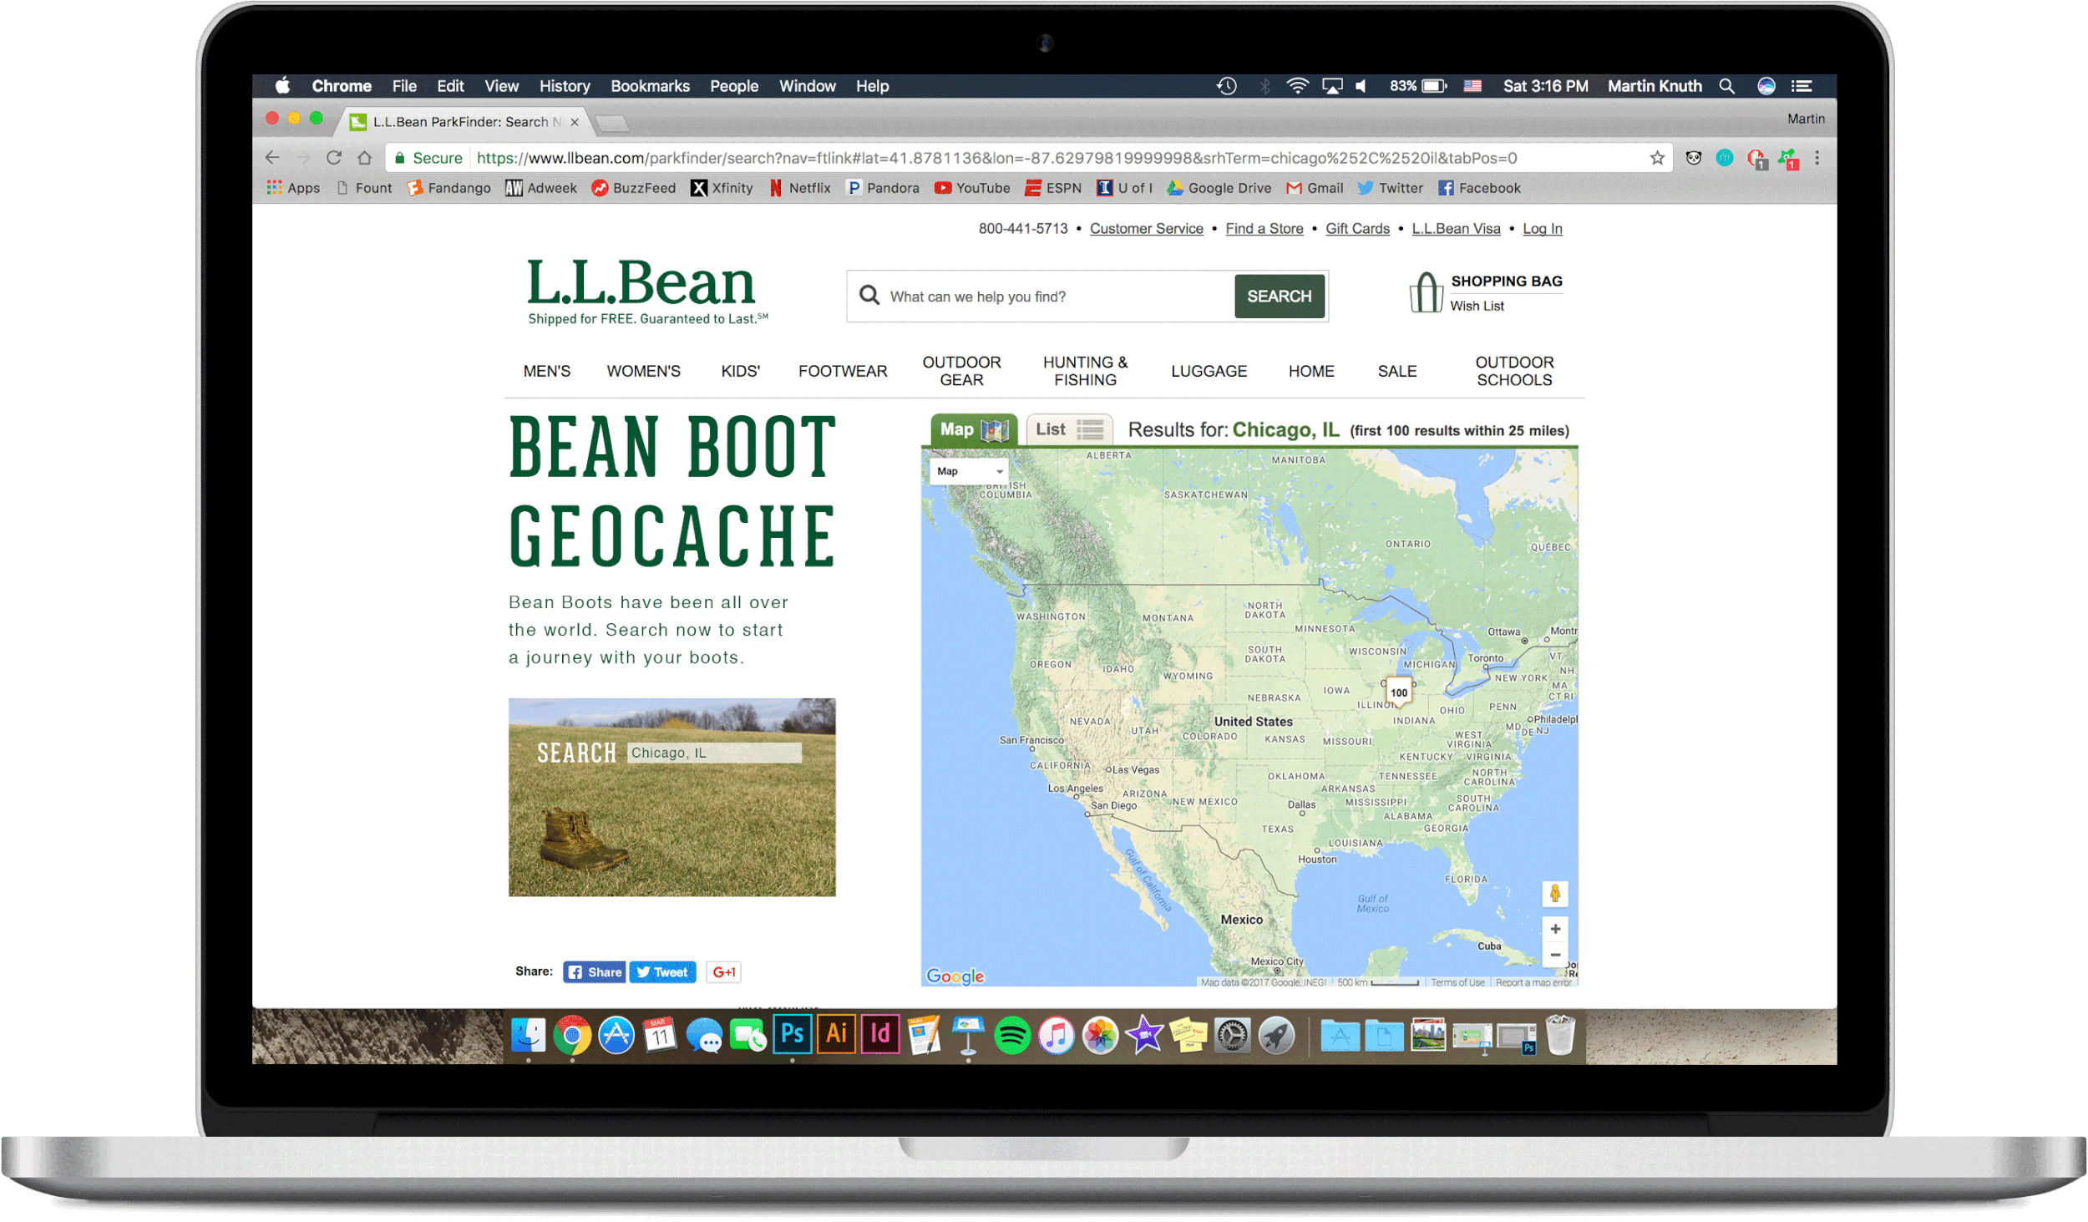Open the Google Drive bookmark
The width and height of the screenshot is (2088, 1222).
point(1219,188)
